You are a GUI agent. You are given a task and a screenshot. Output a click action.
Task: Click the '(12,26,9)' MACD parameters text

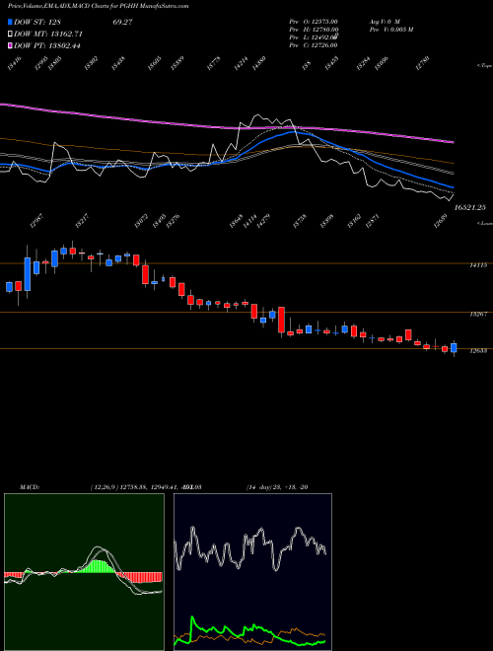pos(104,486)
